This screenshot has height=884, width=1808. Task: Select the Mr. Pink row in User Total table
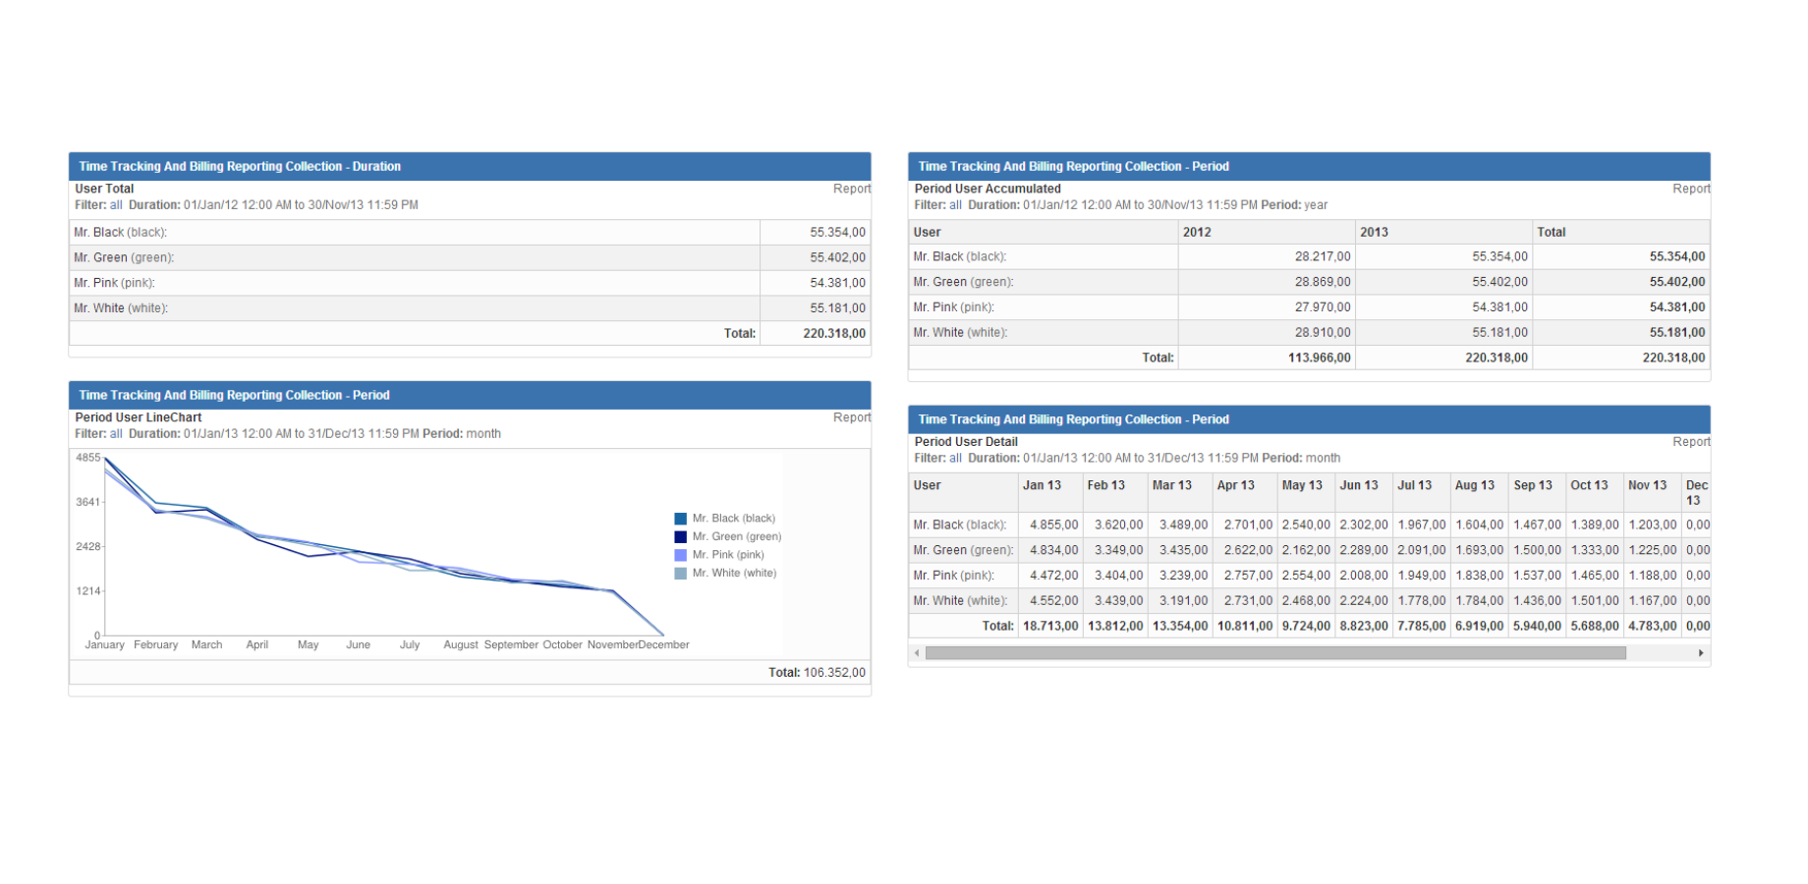(413, 283)
